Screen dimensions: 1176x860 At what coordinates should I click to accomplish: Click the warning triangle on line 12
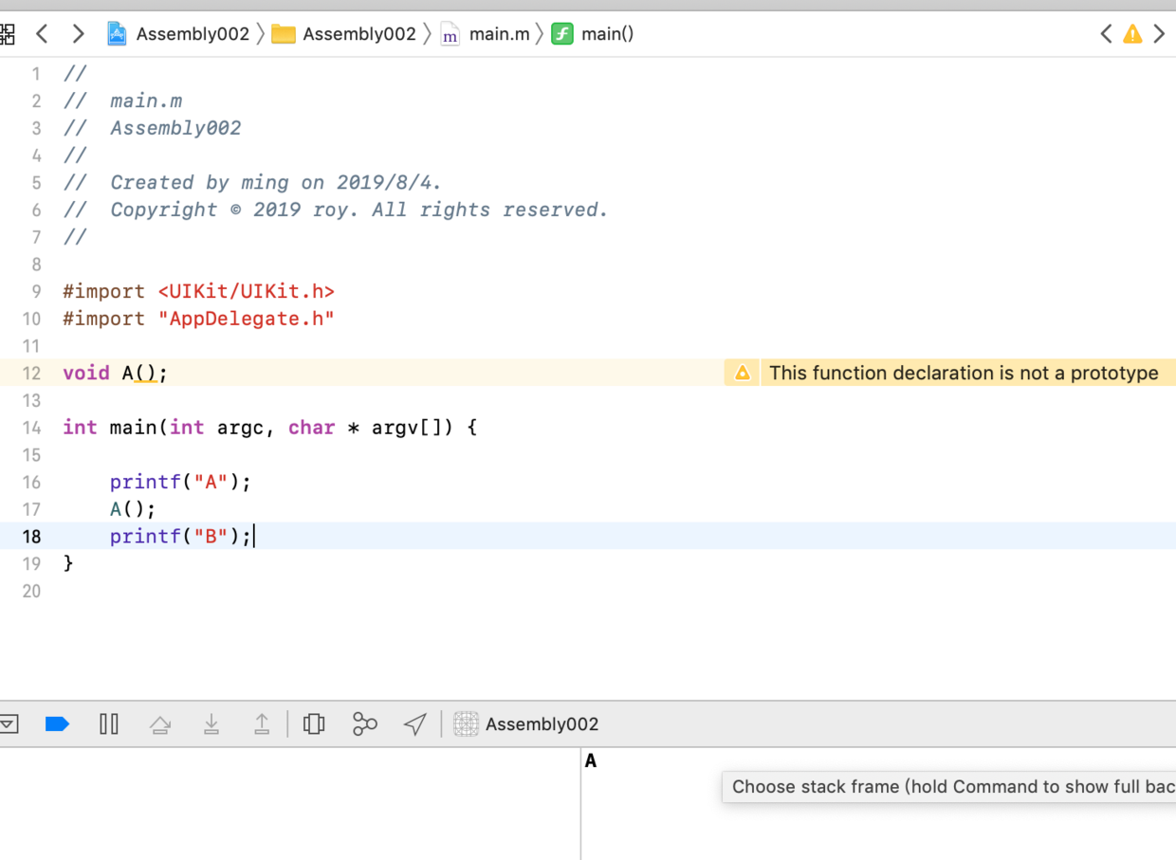(743, 373)
